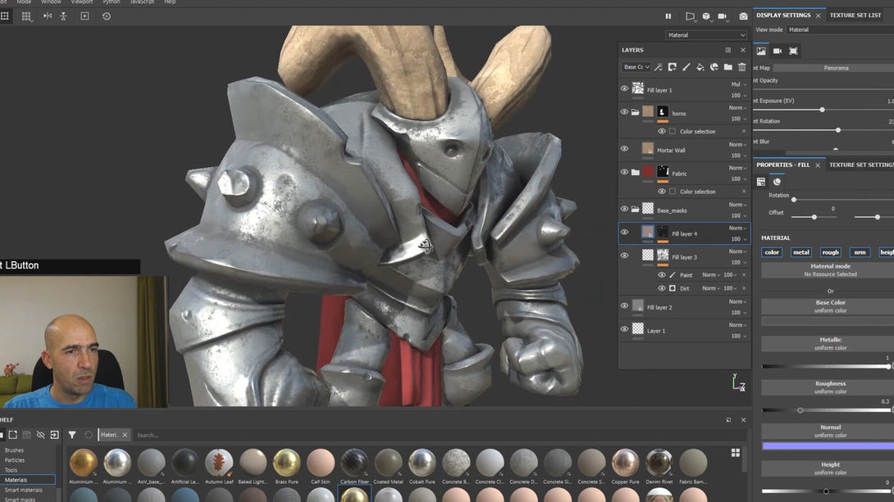Viewport: 894px width, 502px height.
Task: Toggle the shelf grid view icon
Action: 736,453
